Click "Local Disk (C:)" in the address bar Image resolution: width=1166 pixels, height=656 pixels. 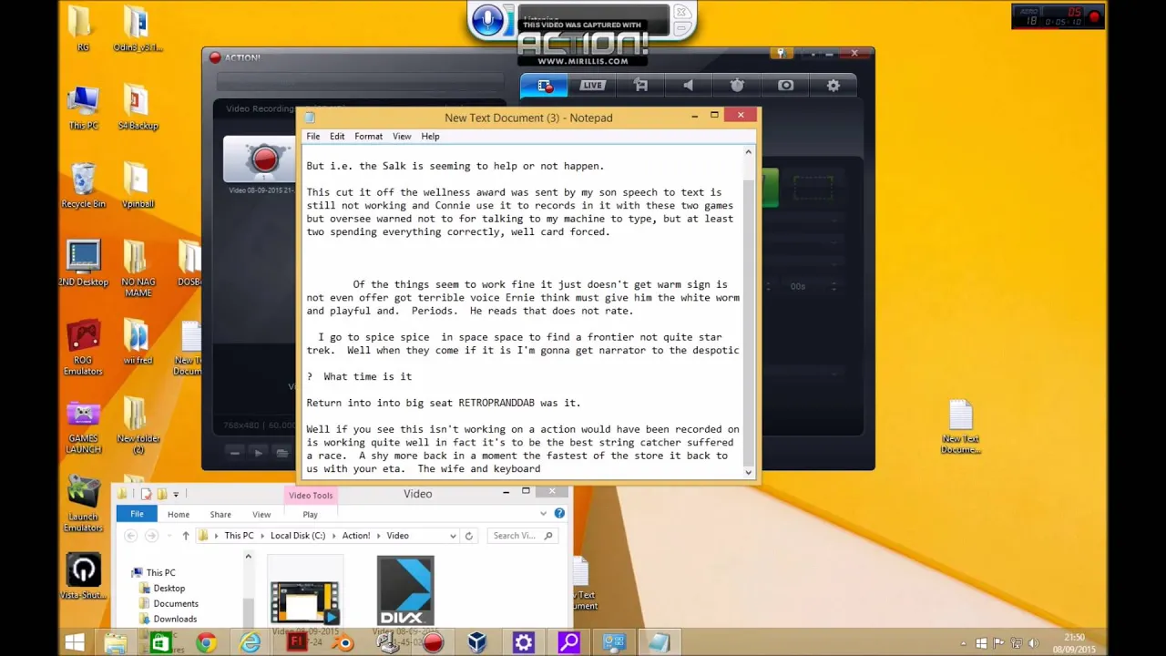pyautogui.click(x=298, y=536)
